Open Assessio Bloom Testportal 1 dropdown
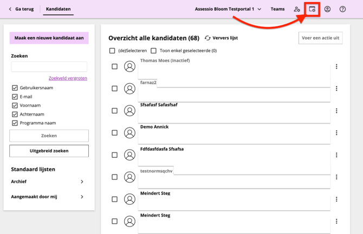This screenshot has height=234, width=363. tap(228, 9)
